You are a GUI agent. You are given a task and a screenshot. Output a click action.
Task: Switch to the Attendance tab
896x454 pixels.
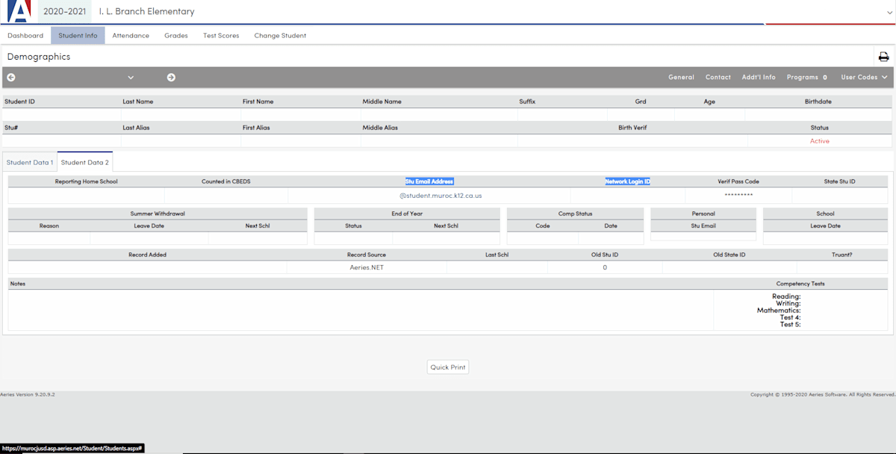coord(131,36)
